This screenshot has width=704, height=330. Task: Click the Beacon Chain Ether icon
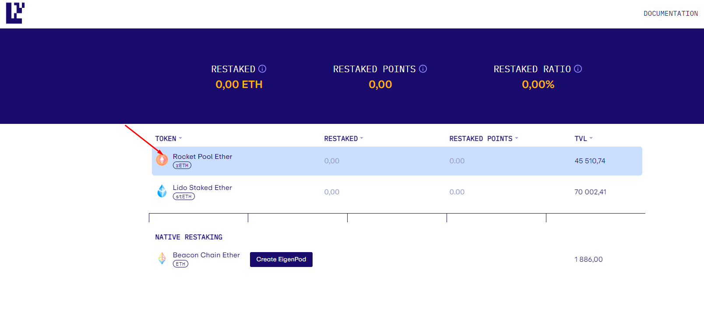162,258
